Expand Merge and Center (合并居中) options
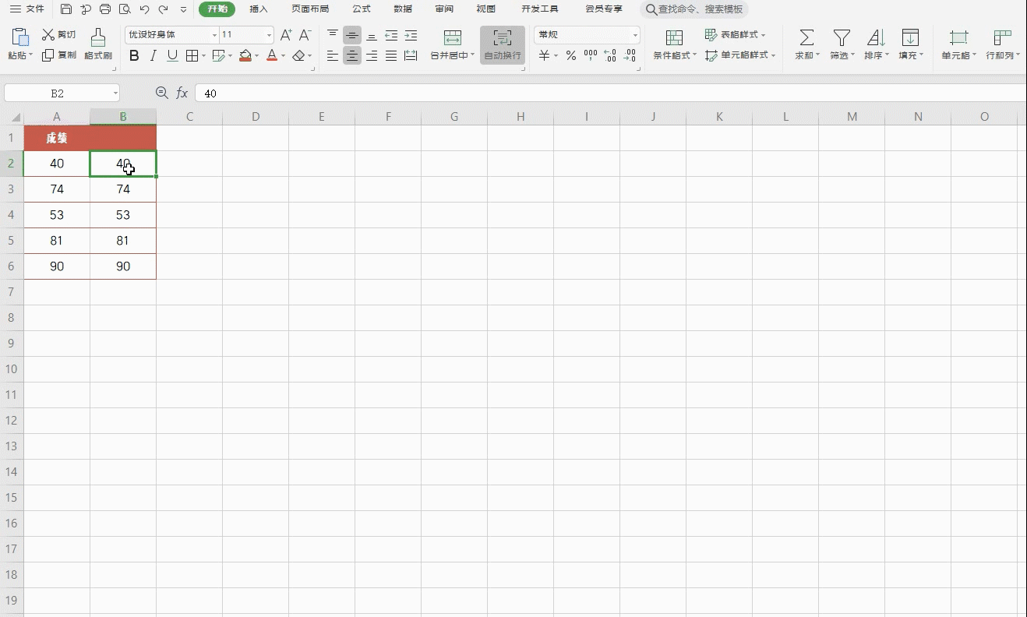This screenshot has height=617, width=1027. click(x=472, y=55)
